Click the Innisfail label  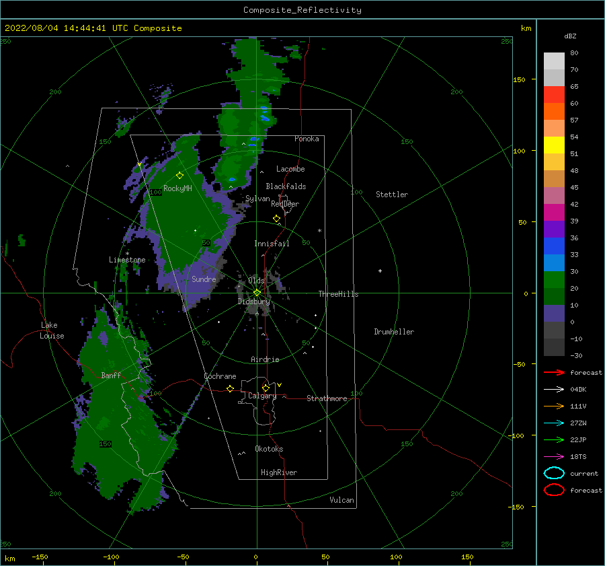coord(272,244)
